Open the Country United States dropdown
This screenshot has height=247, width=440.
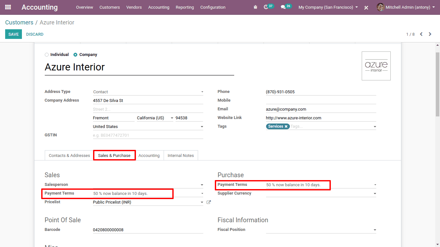(148, 127)
